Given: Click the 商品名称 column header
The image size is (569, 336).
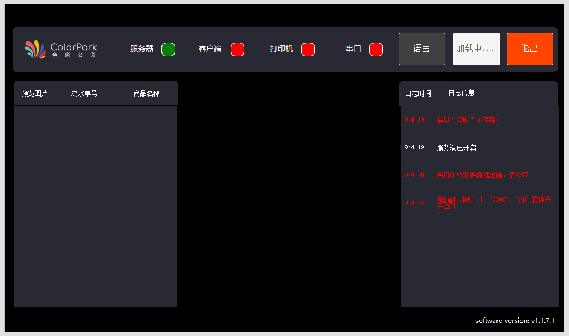Looking at the screenshot, I should point(146,93).
